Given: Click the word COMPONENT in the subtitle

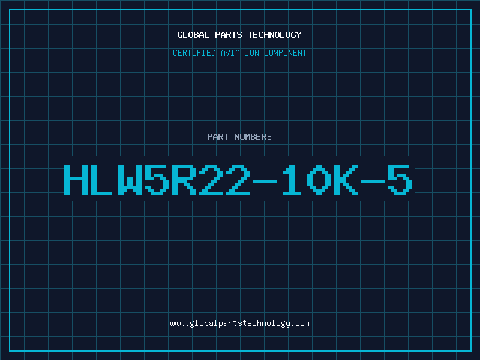Looking at the screenshot, I should coord(286,53).
